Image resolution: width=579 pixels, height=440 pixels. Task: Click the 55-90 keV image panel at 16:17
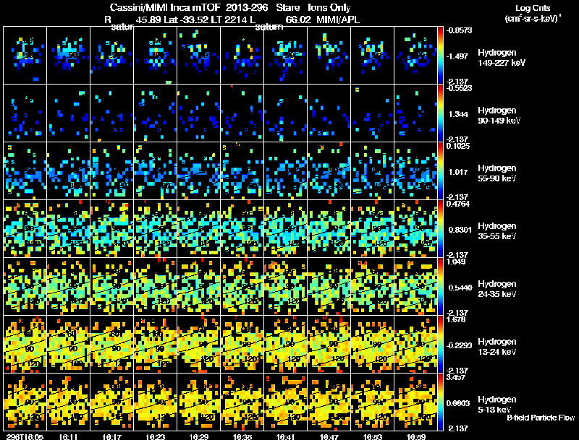point(112,171)
